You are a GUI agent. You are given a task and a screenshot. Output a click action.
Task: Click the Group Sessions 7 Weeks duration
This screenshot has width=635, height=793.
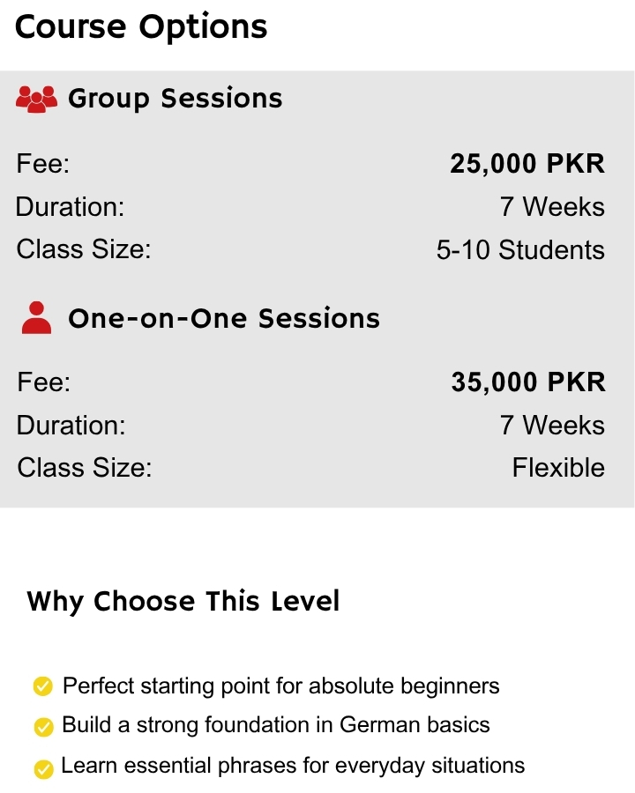[552, 207]
